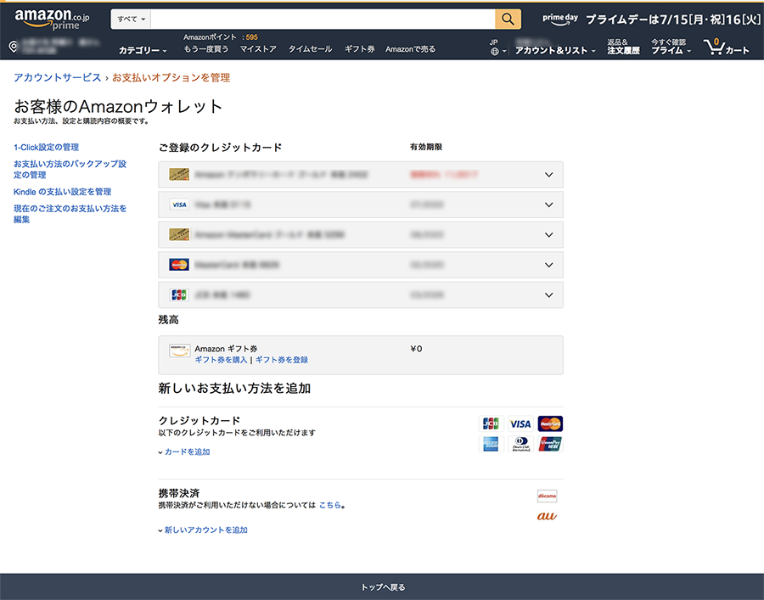Click the 有効期限 column header
The width and height of the screenshot is (764, 600).
click(426, 147)
